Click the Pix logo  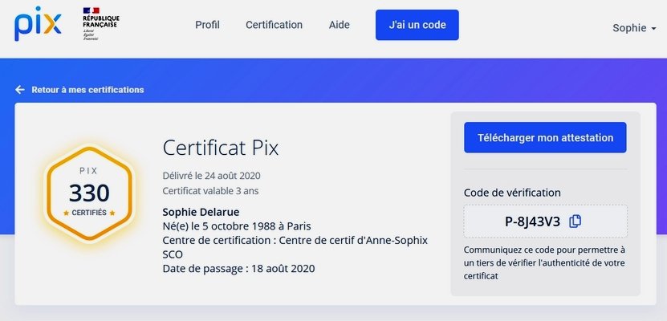[38, 24]
